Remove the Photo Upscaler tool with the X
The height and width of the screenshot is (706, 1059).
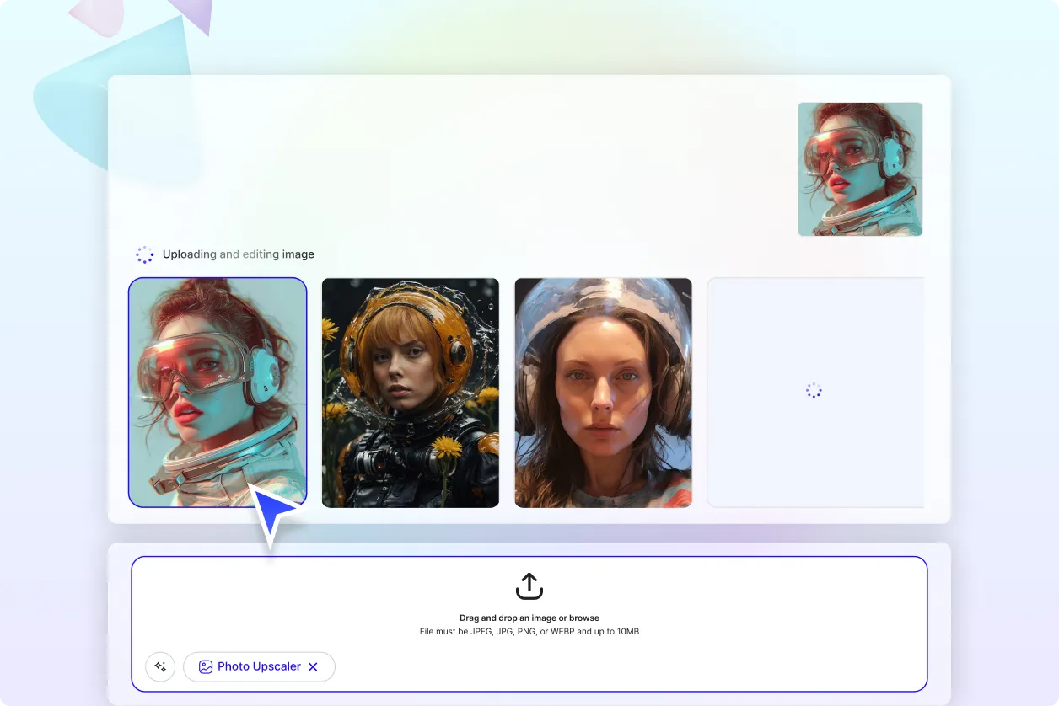tap(313, 666)
